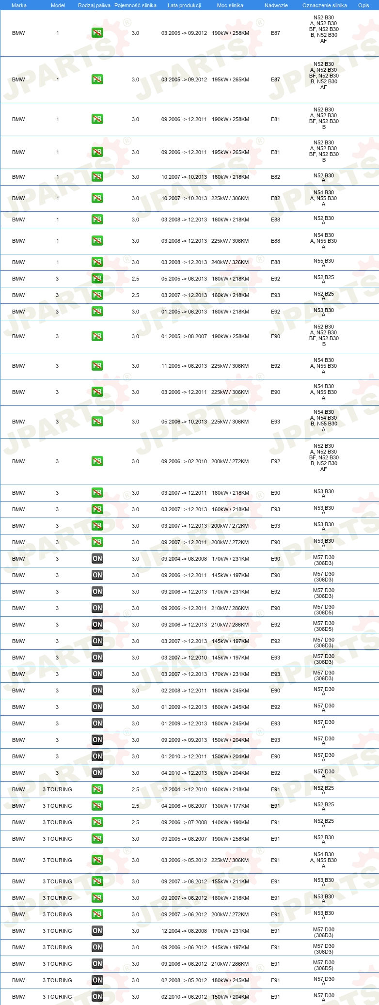This screenshot has width=379, height=1005.
Task: Select the '04.2006 -> 06.2007' production years cell
Action: pos(184,806)
